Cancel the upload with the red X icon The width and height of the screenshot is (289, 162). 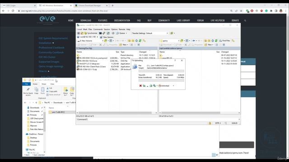[140, 86]
